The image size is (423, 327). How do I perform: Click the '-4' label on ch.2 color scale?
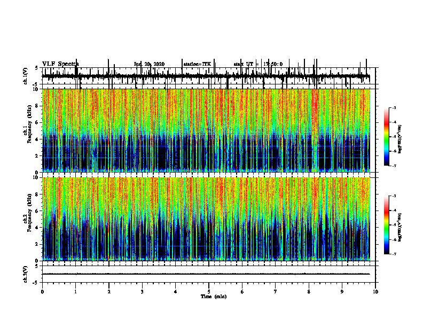pyautogui.click(x=394, y=211)
